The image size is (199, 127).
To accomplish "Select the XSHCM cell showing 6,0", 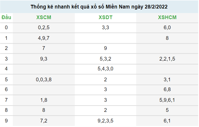I will [x=167, y=27].
